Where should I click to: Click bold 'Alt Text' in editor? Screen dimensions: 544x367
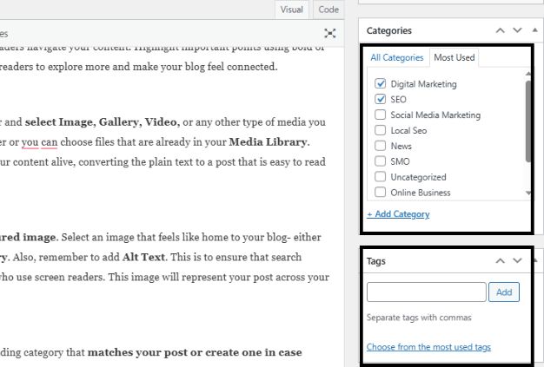point(143,257)
